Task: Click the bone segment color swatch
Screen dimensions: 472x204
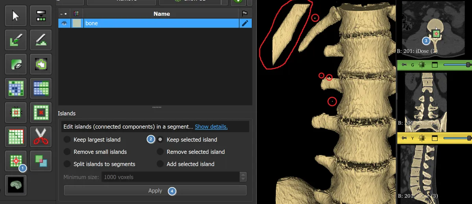Action: pos(77,23)
